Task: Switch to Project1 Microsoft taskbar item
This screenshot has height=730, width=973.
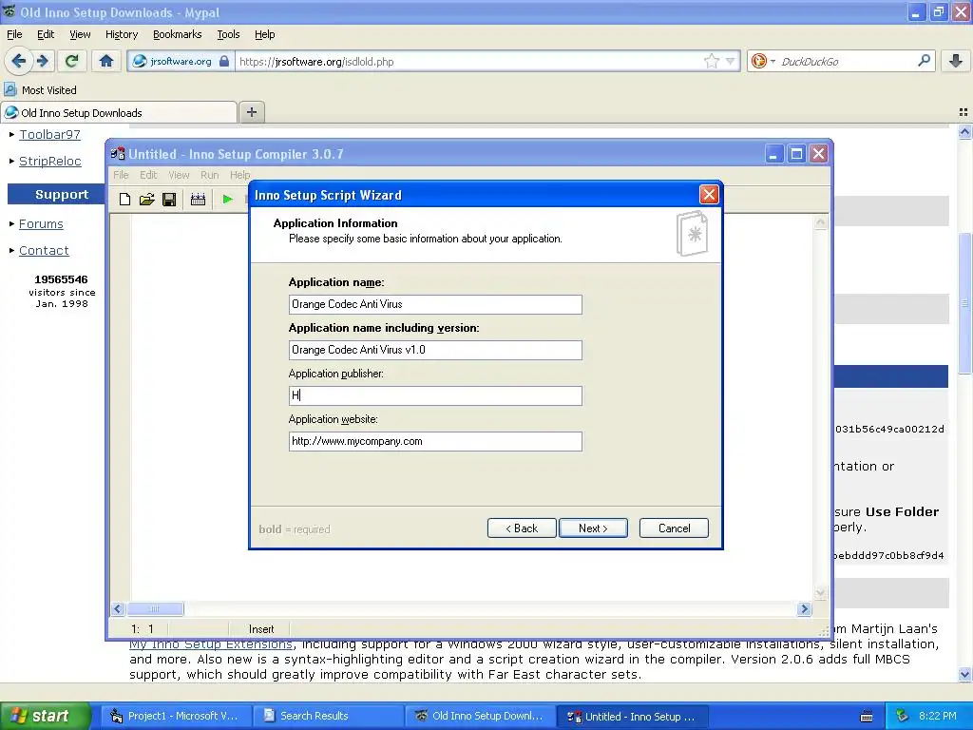Action: click(176, 716)
